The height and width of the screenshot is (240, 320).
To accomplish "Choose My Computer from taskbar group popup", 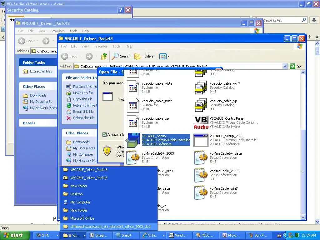I will [x=108, y=202].
